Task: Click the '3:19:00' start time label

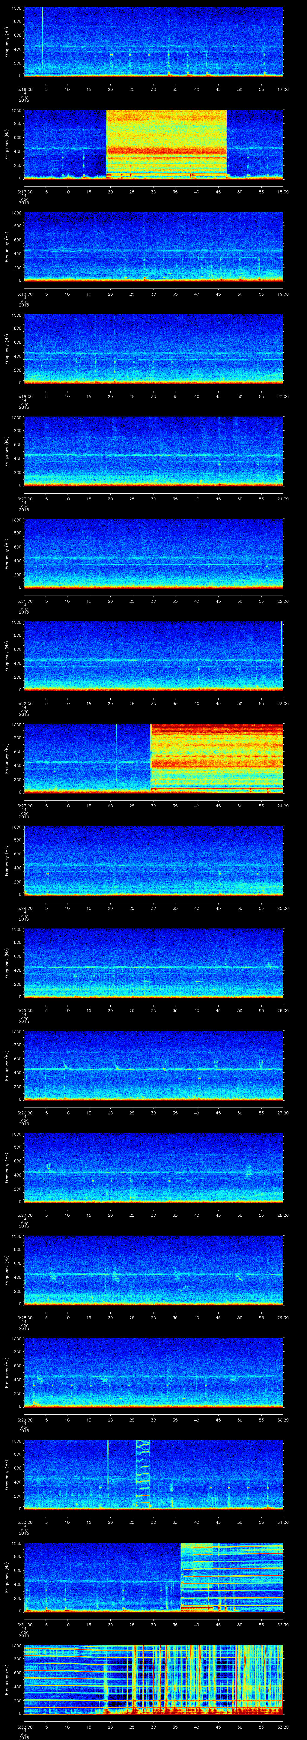Action: pos(24,396)
